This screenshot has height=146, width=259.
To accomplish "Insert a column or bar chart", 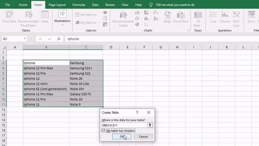I will (137, 13).
